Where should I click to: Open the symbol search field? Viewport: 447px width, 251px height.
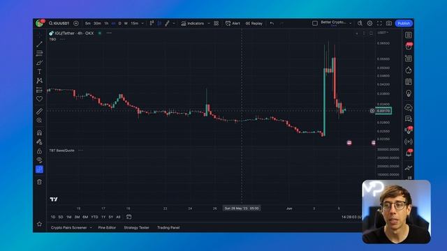[59, 23]
